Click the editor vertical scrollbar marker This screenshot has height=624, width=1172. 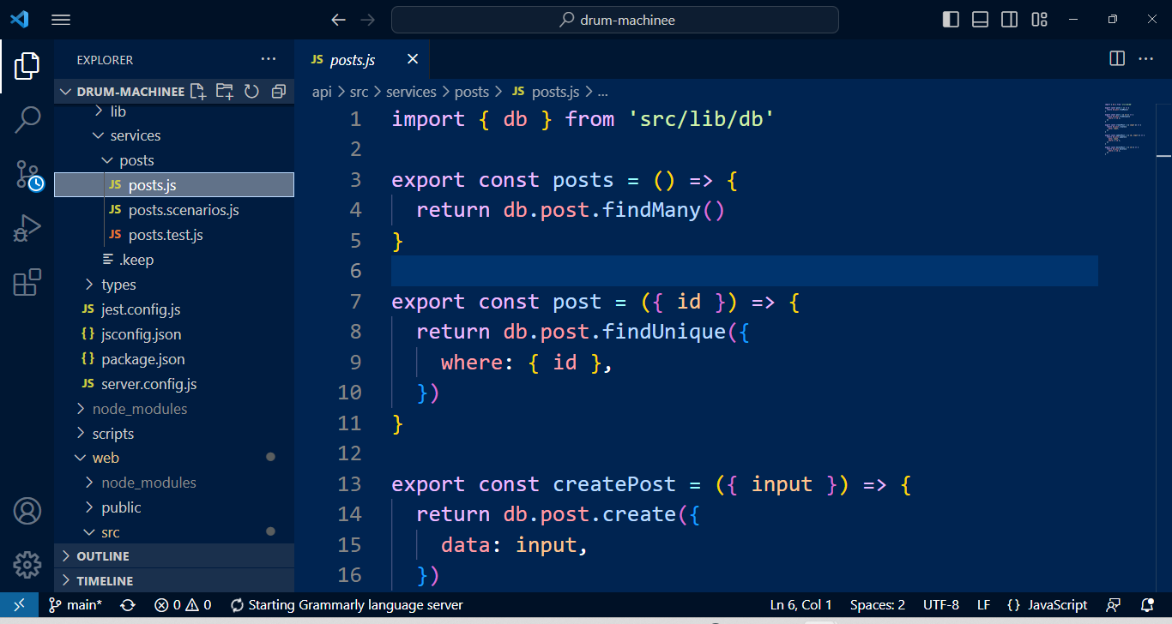coord(1163,156)
